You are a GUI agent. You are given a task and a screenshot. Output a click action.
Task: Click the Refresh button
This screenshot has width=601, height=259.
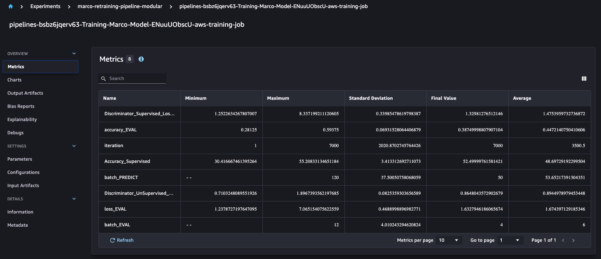pos(122,240)
